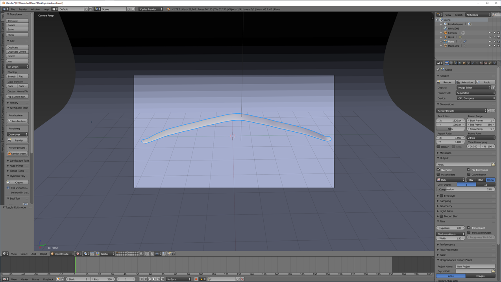Open the Object Mode dropdown
The width and height of the screenshot is (501, 282).
pos(62,254)
